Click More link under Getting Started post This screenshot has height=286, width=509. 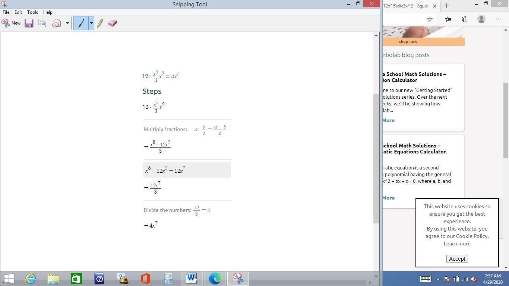(388, 120)
